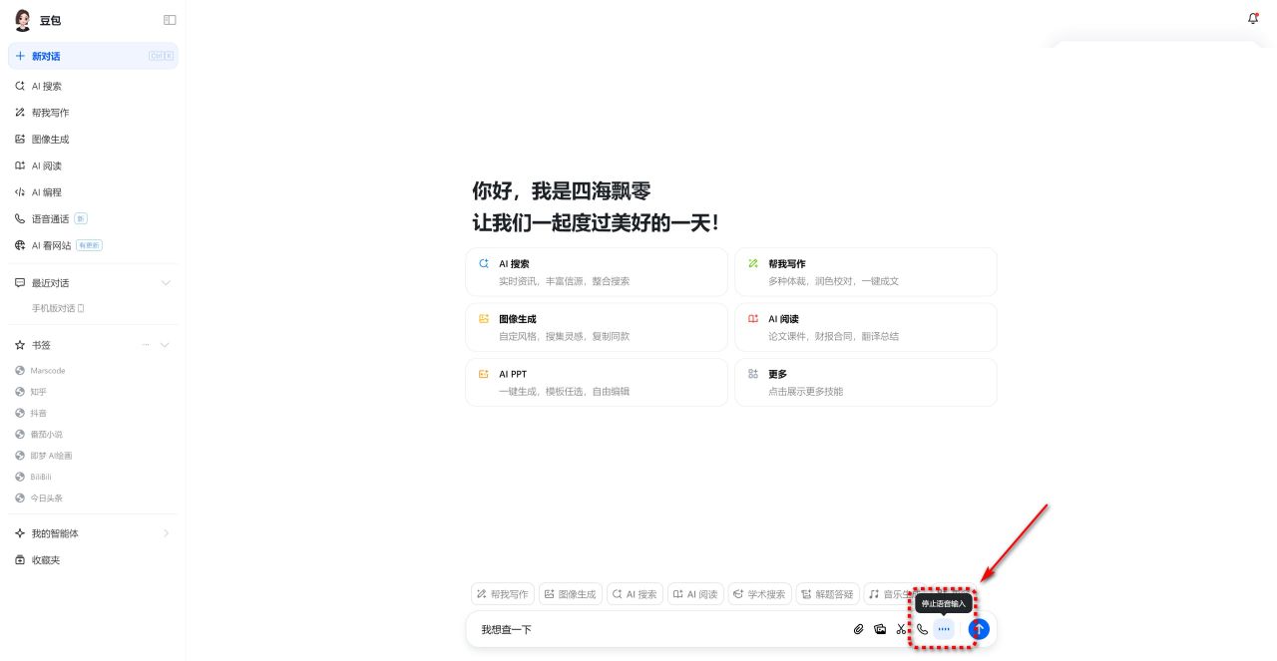Screen dimensions: 1277x661
Task: Click the scissors screenshot icon
Action: pos(901,629)
